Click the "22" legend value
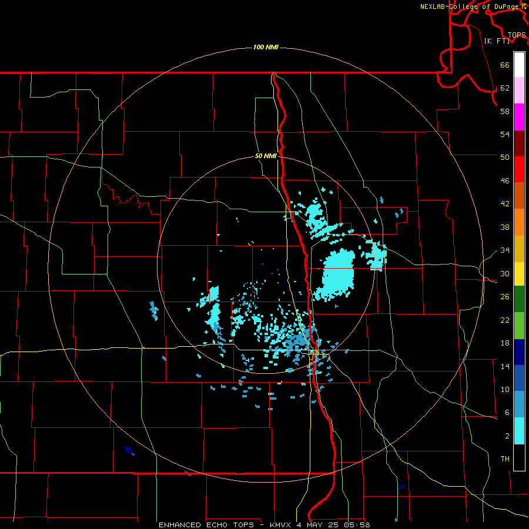The height and width of the screenshot is (529, 529). pyautogui.click(x=505, y=320)
